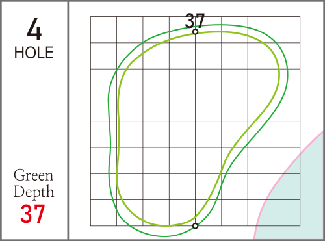Click the top-right grid cell
This screenshot has width=325, height=241.
[x=287, y=29]
